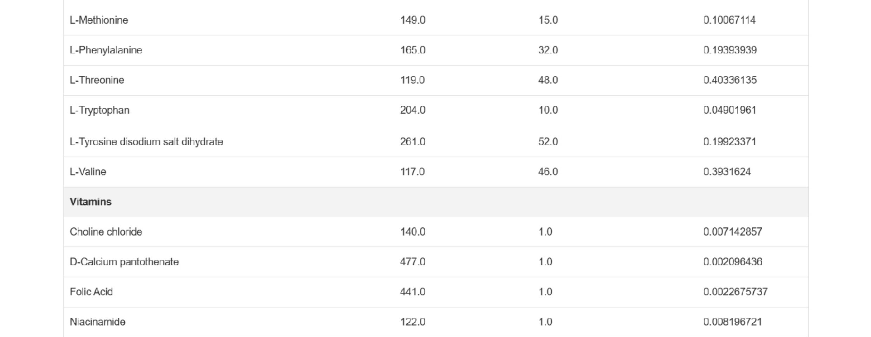Select the Choline chloride row name

tap(106, 232)
